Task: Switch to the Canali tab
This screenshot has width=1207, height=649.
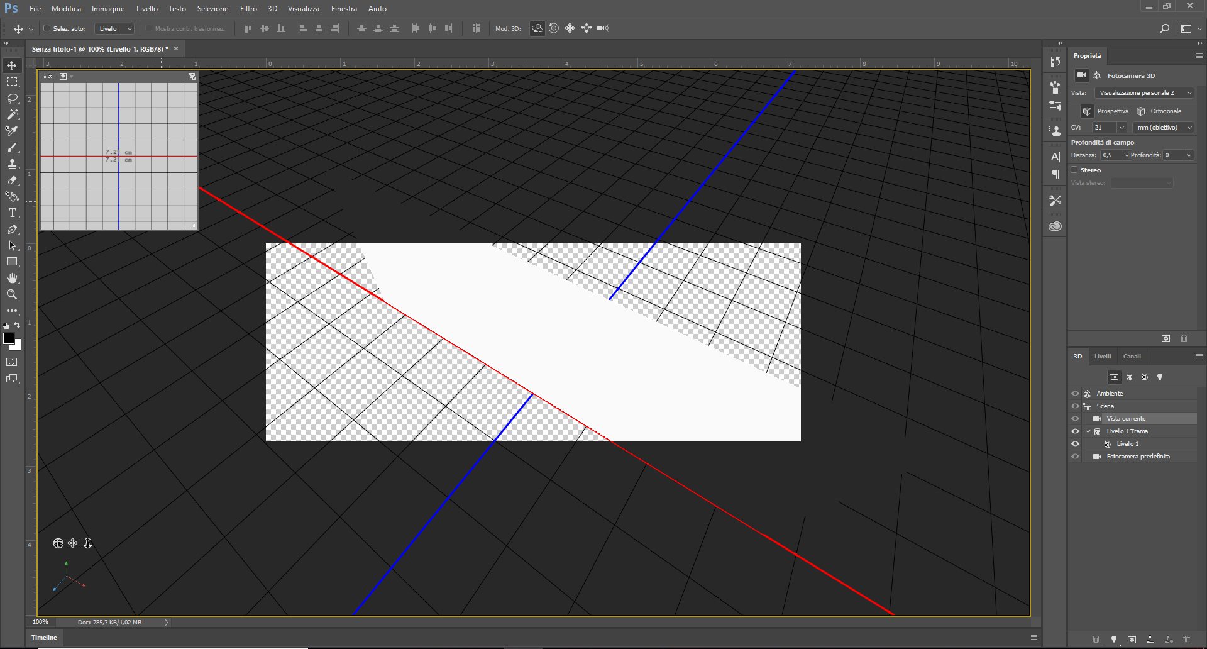Action: (x=1132, y=356)
